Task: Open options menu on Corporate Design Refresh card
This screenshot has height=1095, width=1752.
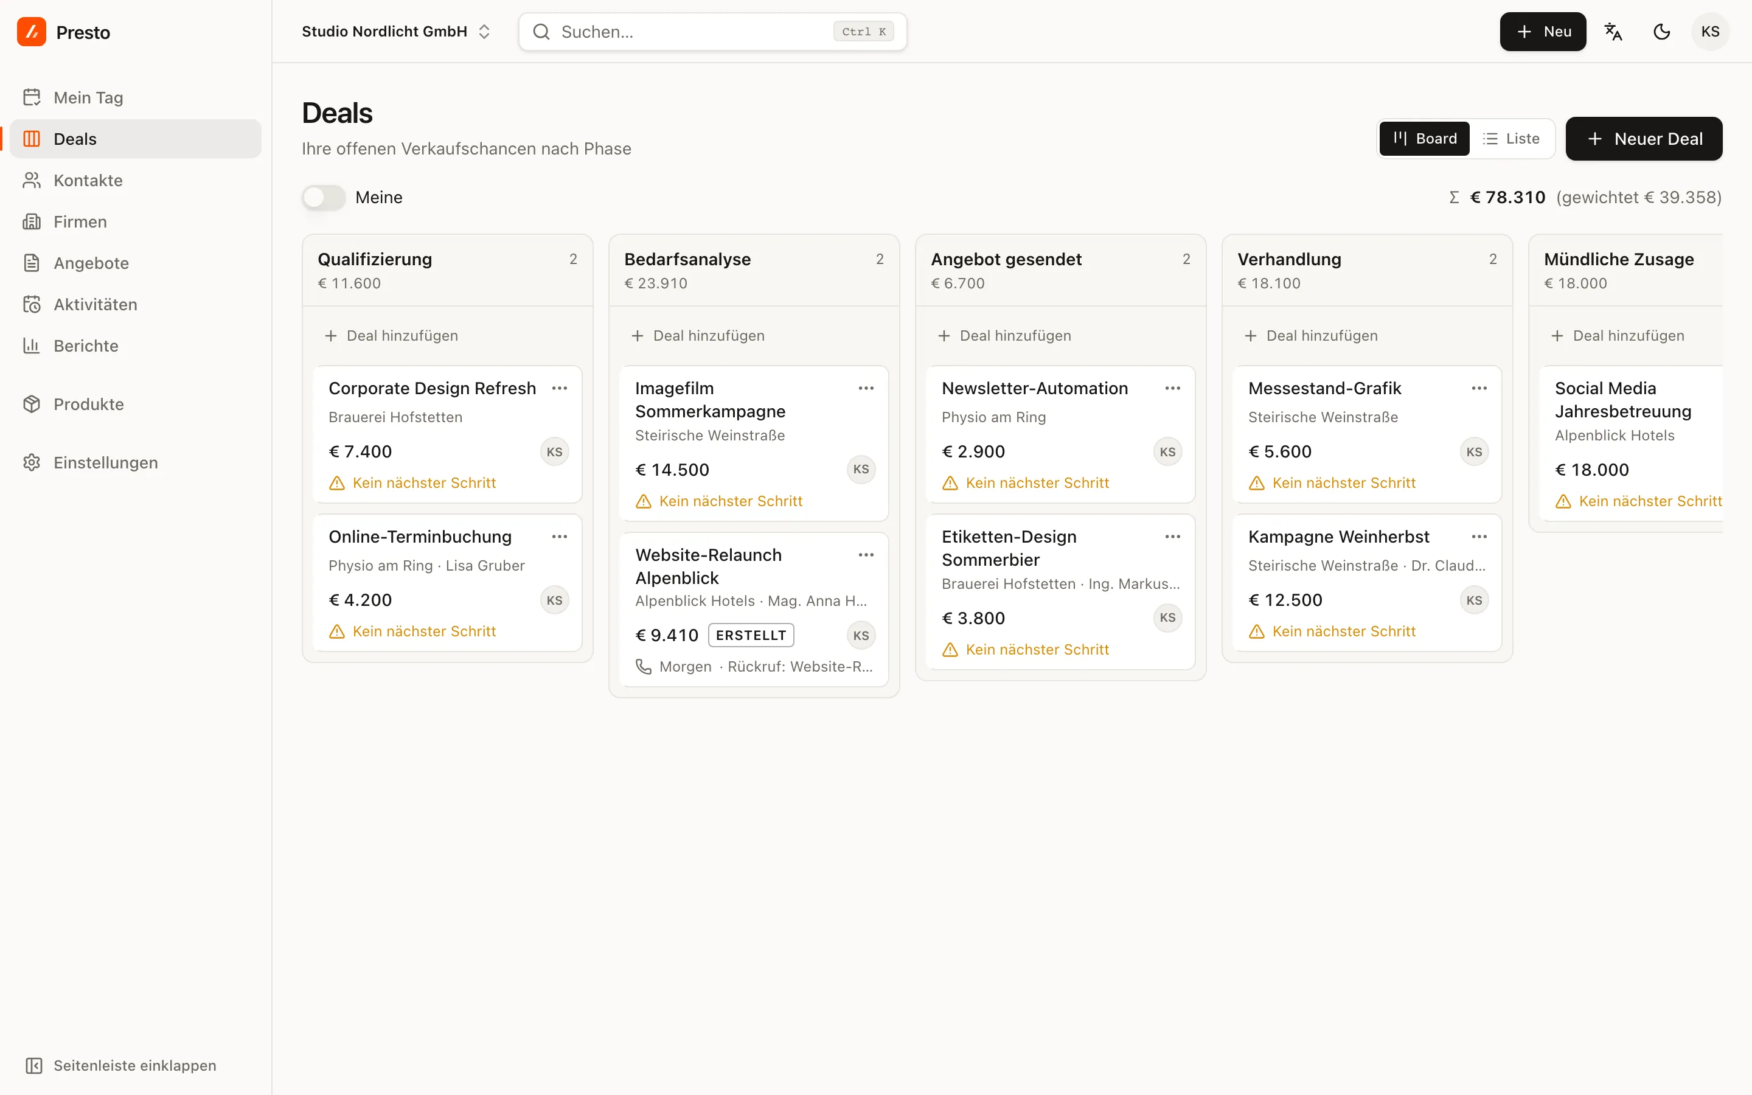Action: coord(560,388)
